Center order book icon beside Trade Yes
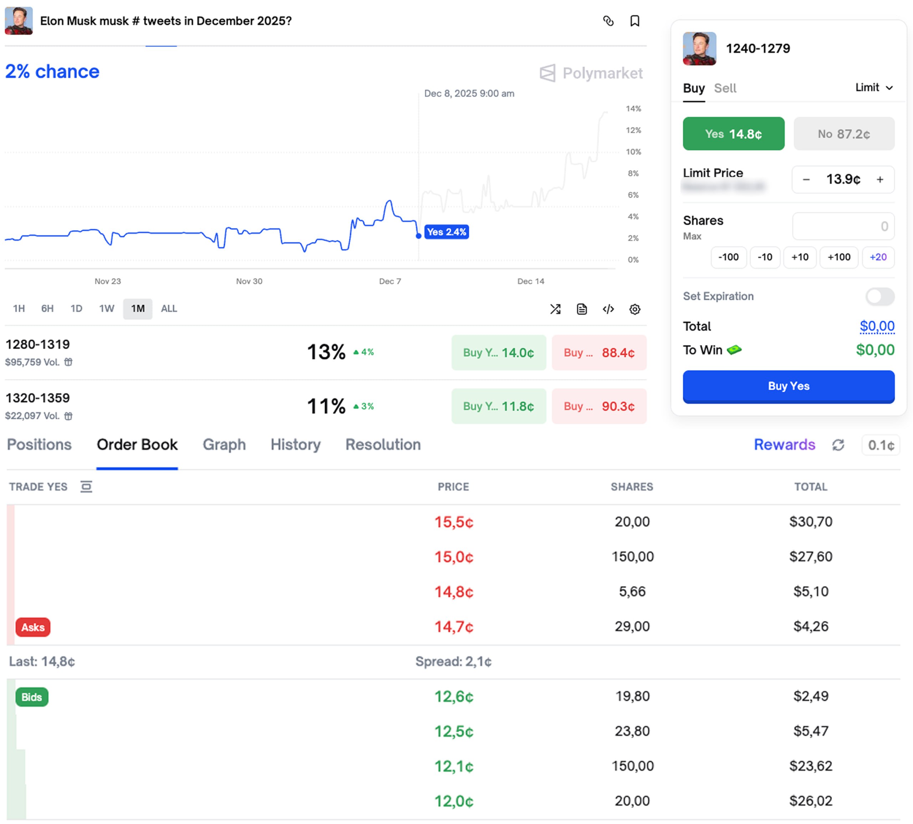 86,486
